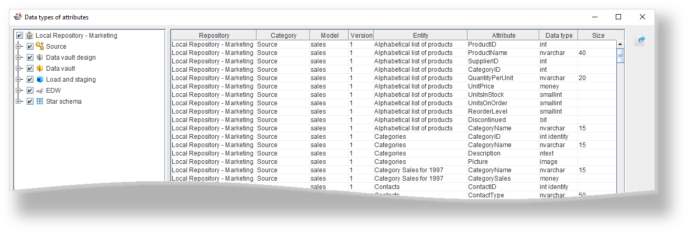Click the table's scroll up arrow
The image size is (688, 233).
tap(621, 45)
